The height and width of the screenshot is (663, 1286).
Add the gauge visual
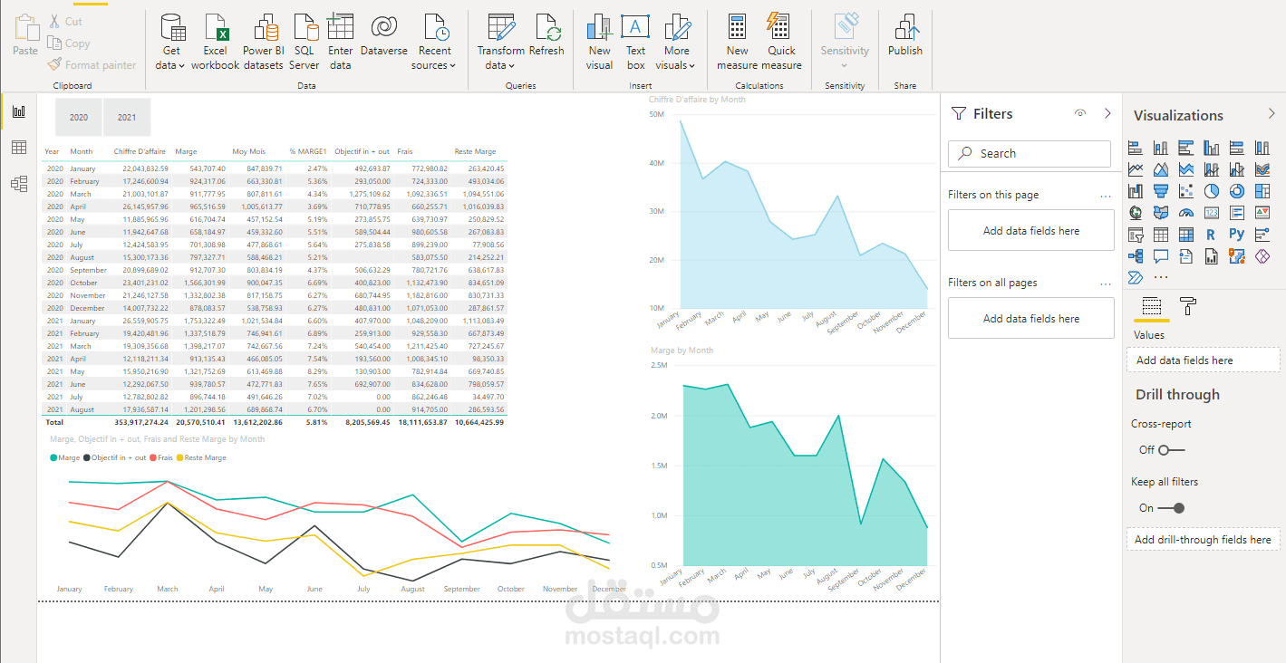(x=1186, y=213)
